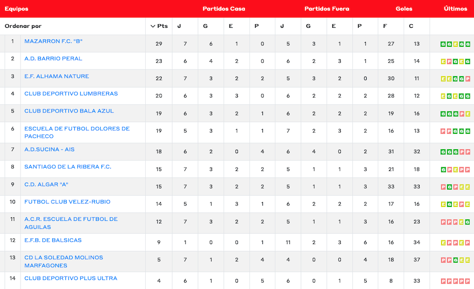Go to Club Deportivo Plus Ultra team page
This screenshot has width=474, height=289.
(71, 279)
